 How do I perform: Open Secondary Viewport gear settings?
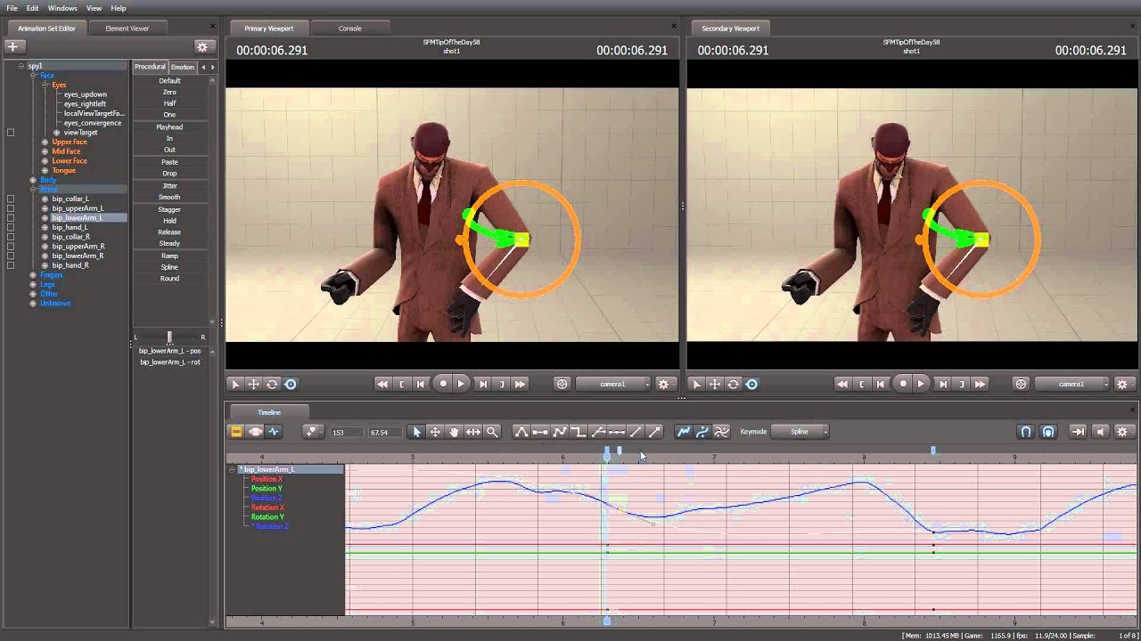1122,385
